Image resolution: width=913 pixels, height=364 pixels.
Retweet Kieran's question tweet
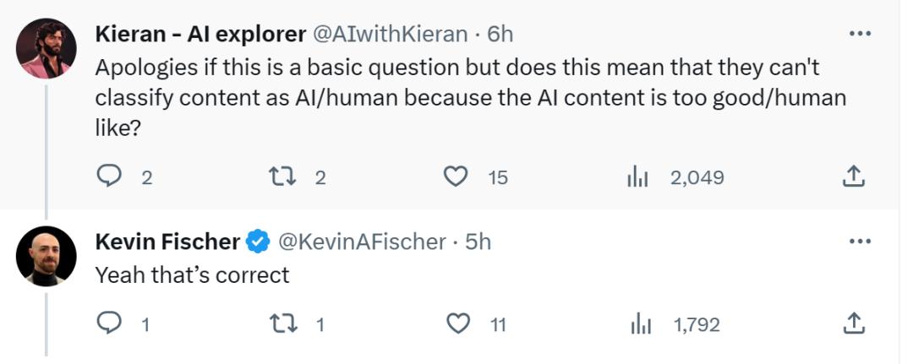(x=280, y=176)
